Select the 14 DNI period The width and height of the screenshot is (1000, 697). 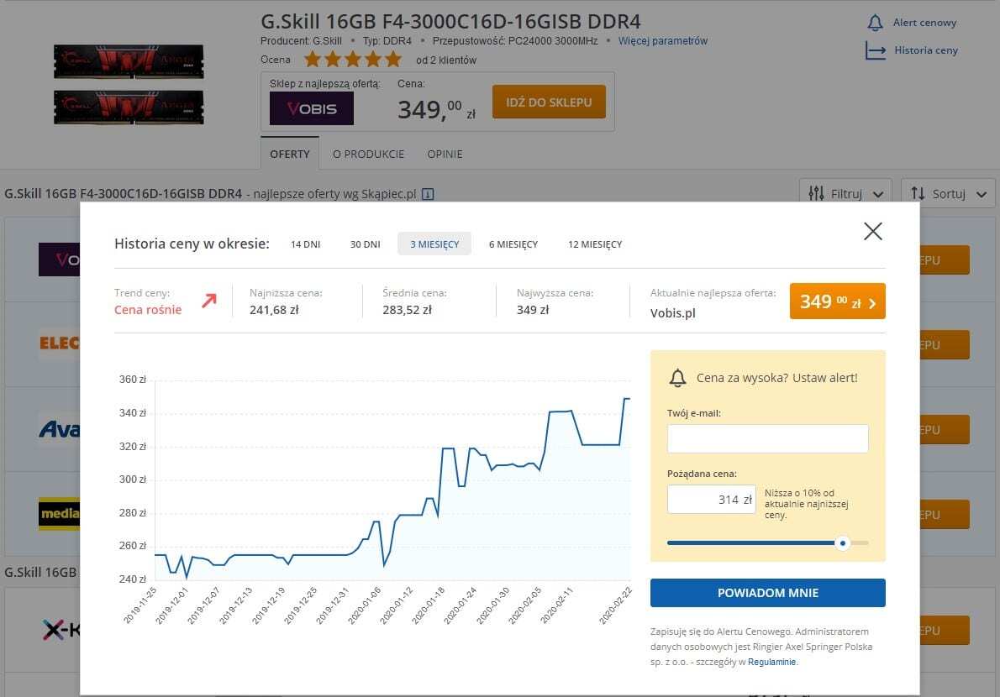pyautogui.click(x=306, y=244)
